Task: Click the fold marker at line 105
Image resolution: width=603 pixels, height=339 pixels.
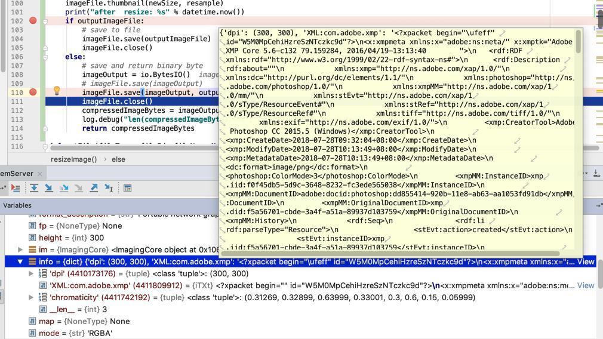Action: (x=45, y=48)
